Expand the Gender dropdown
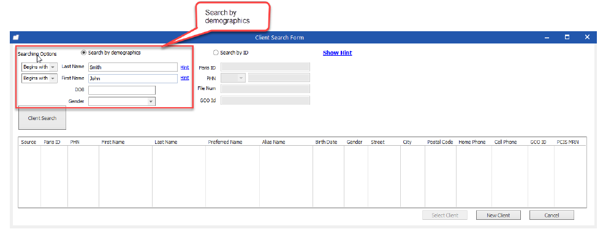The height and width of the screenshot is (237, 603). pyautogui.click(x=122, y=102)
